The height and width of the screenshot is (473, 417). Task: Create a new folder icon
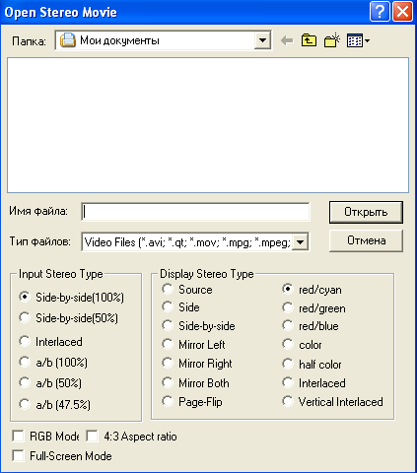click(332, 40)
